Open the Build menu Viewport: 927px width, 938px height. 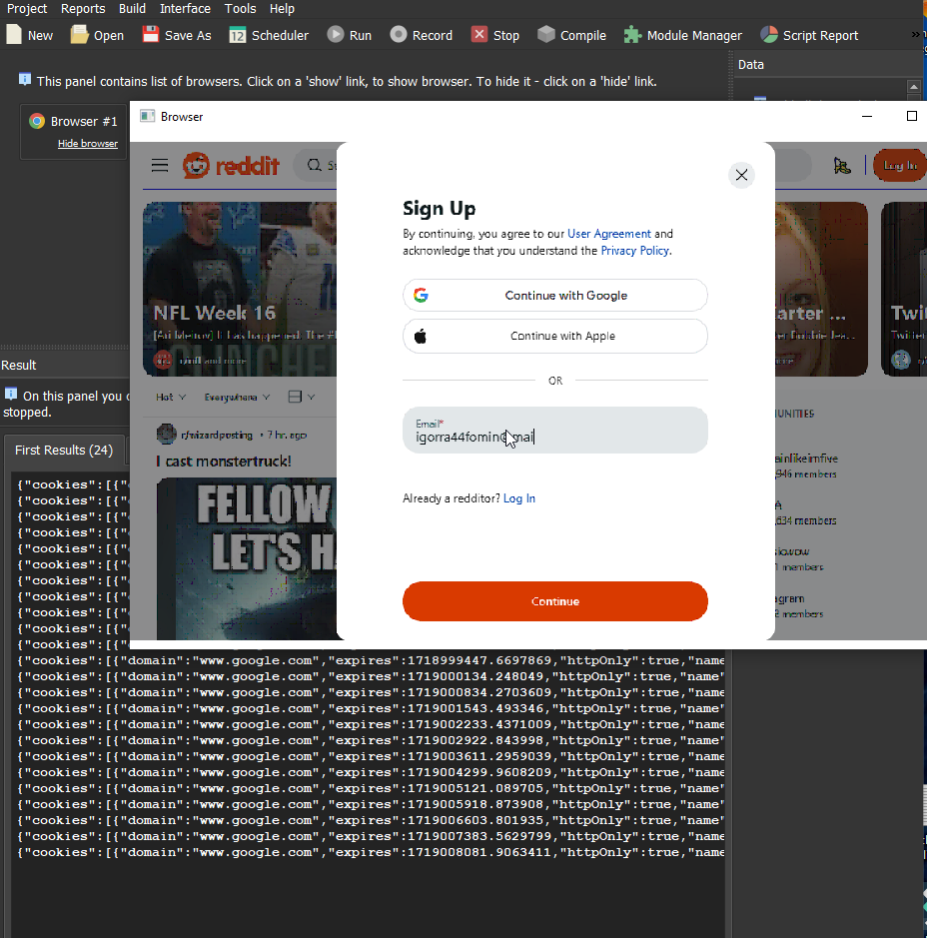coord(132,8)
